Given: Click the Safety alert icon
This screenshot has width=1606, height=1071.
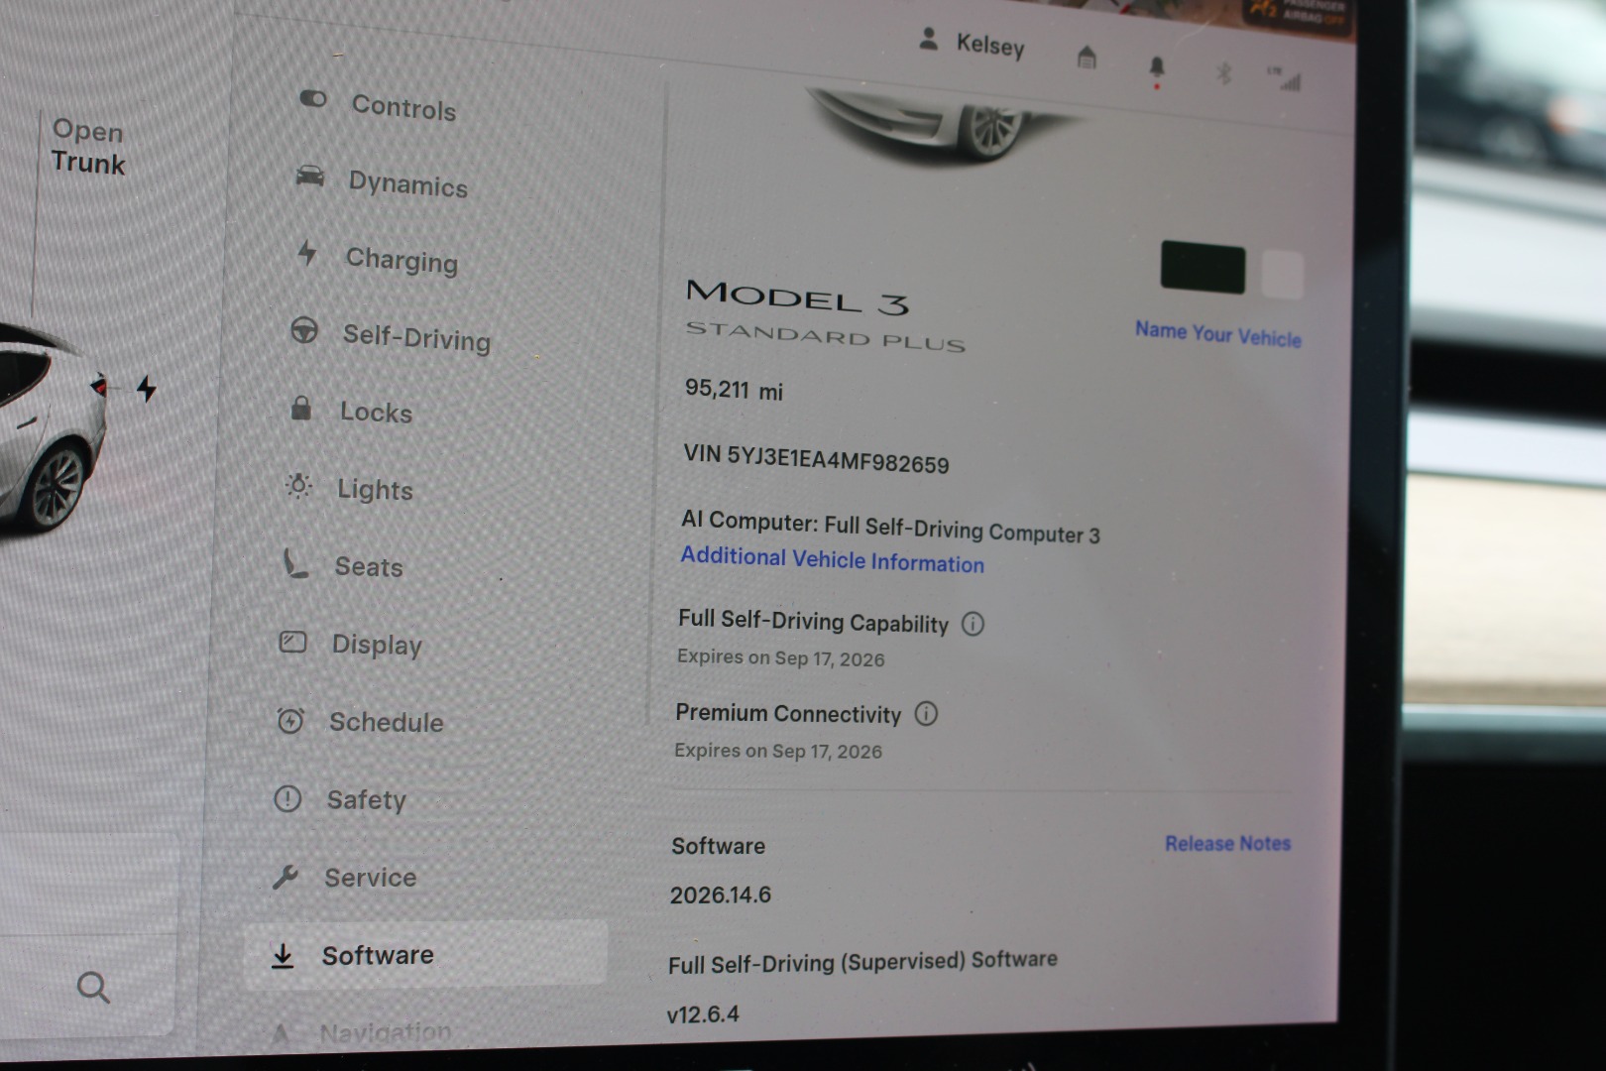Looking at the screenshot, I should coord(287,798).
